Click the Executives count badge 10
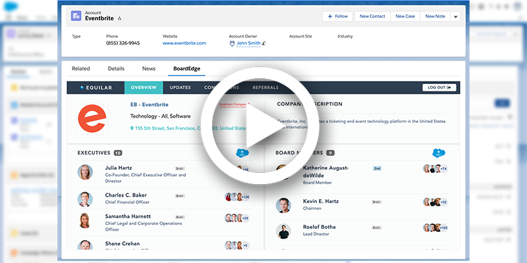The image size is (527, 263). point(118,153)
